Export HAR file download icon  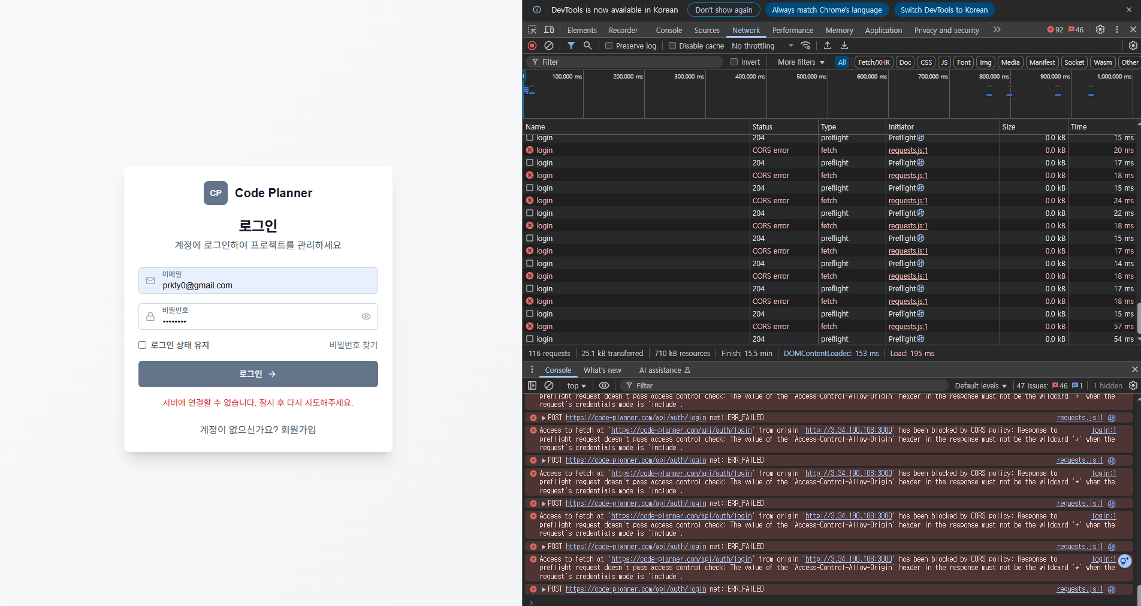click(x=844, y=46)
